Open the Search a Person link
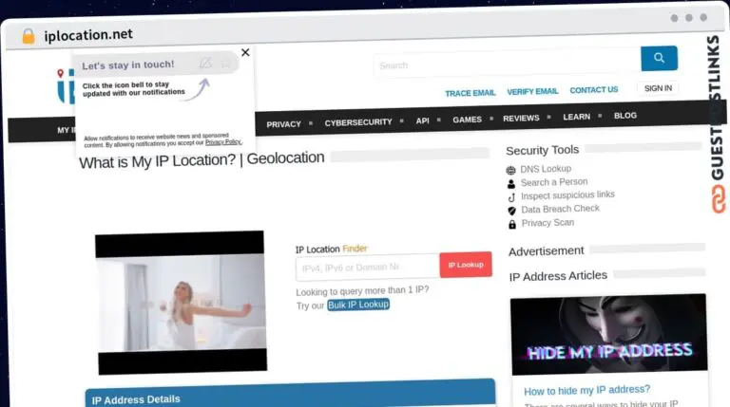 [554, 182]
